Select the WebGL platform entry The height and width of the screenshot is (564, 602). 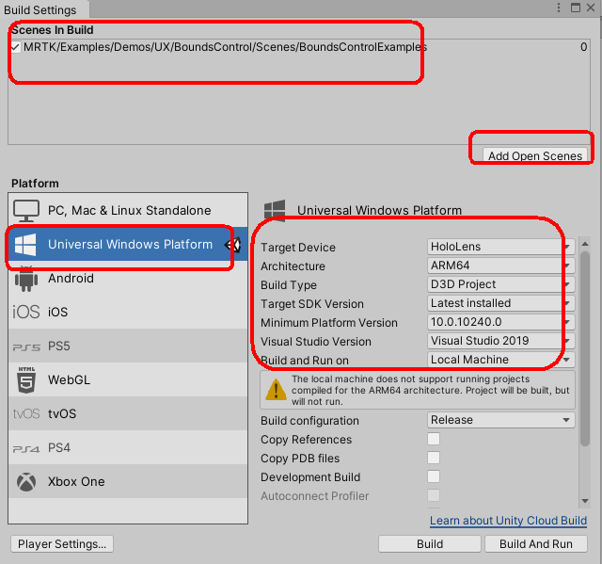pos(128,379)
